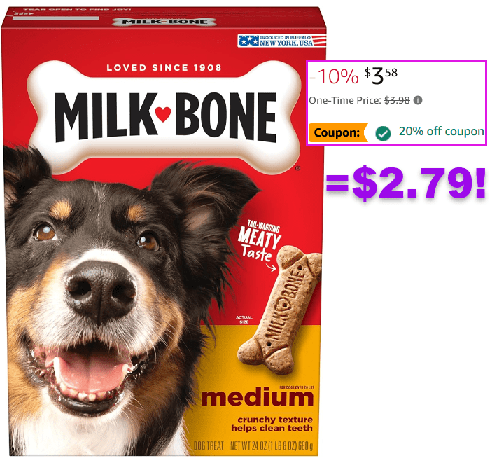Click the dog biscuit treat image
490x463 pixels.
pos(280,310)
